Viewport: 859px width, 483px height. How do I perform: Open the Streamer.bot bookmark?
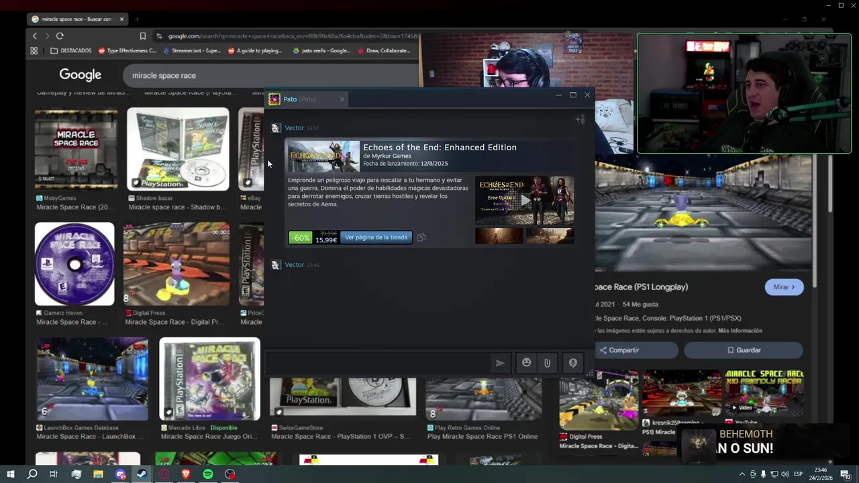click(191, 50)
